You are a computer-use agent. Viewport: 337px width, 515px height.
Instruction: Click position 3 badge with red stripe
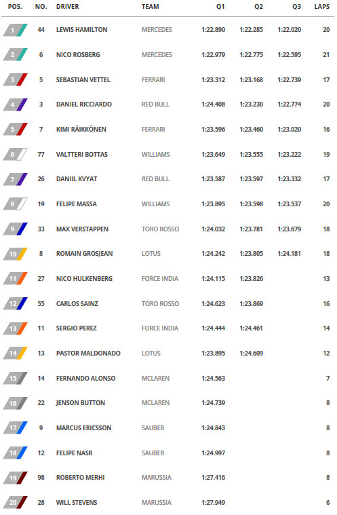(15, 80)
